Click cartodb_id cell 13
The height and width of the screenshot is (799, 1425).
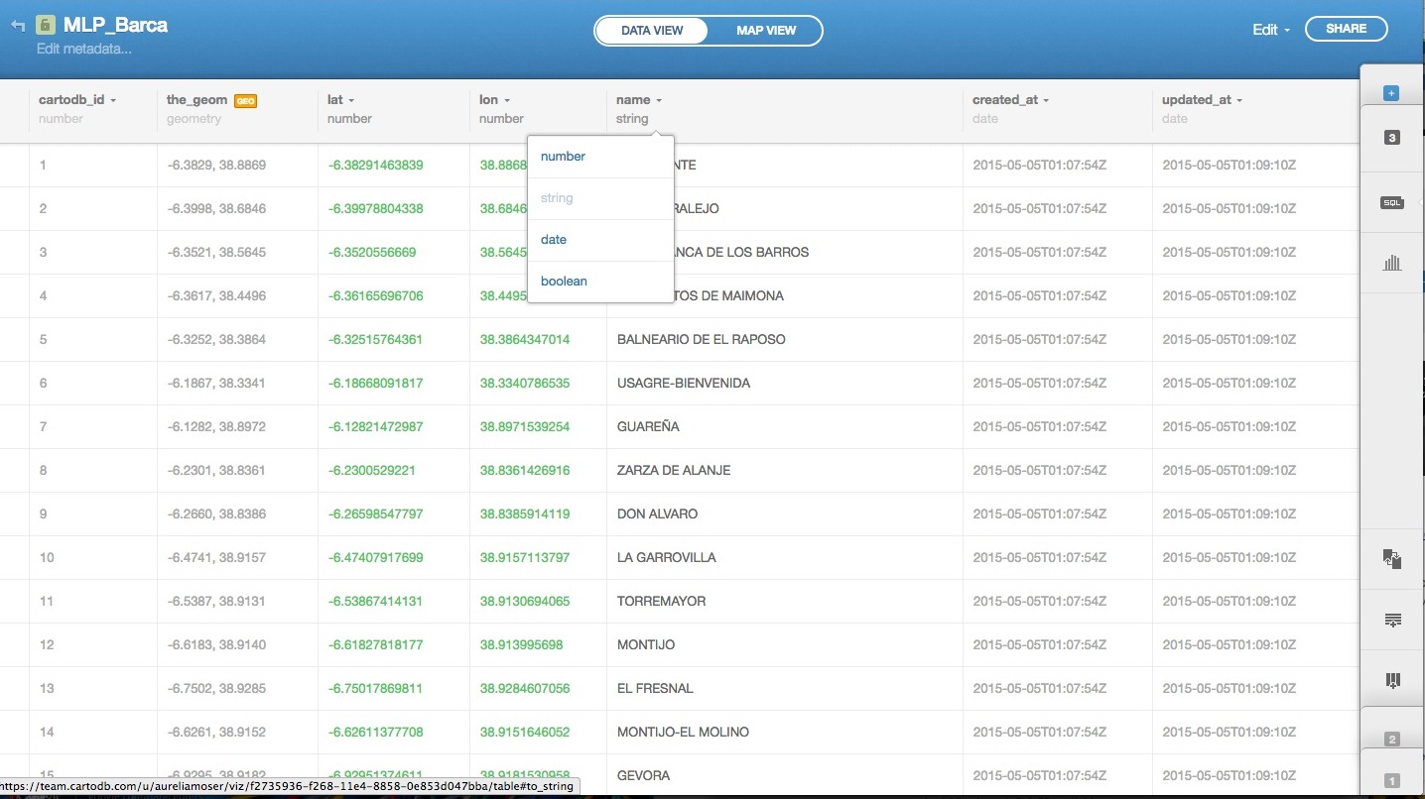click(x=47, y=689)
